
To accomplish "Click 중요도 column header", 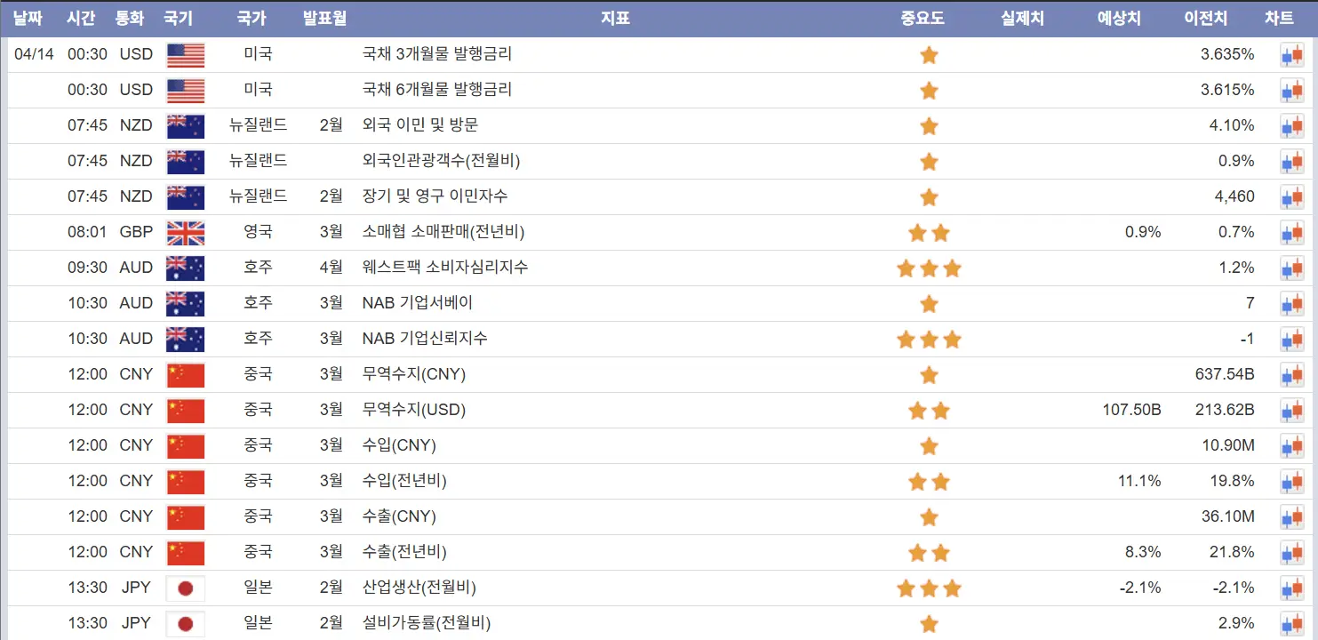I will coord(923,18).
